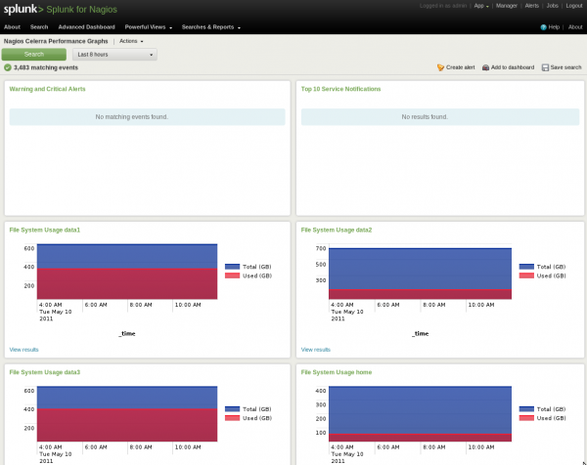Screen dimensions: 587x465
Task: Click the green matching events status icon
Action: (8, 67)
